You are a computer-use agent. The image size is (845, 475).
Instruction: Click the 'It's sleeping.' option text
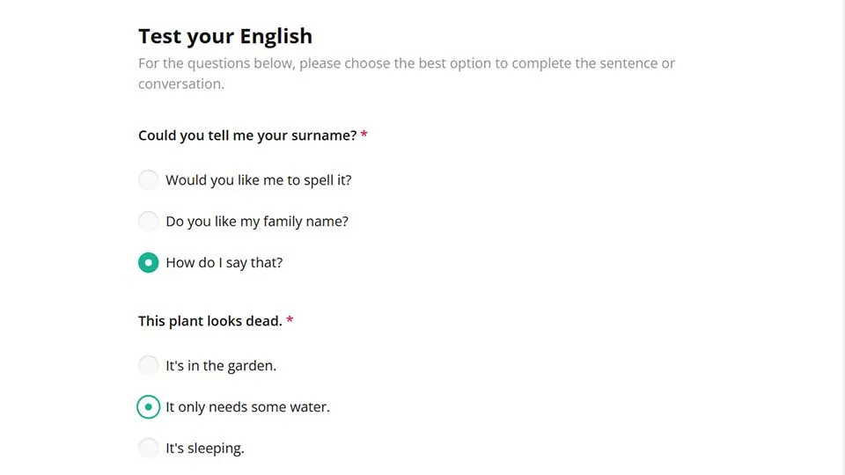[205, 449]
